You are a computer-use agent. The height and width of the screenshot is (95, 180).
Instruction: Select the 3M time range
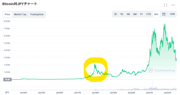(135, 14)
